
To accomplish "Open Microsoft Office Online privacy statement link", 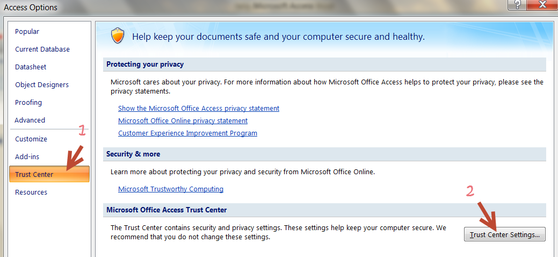I will point(183,121).
